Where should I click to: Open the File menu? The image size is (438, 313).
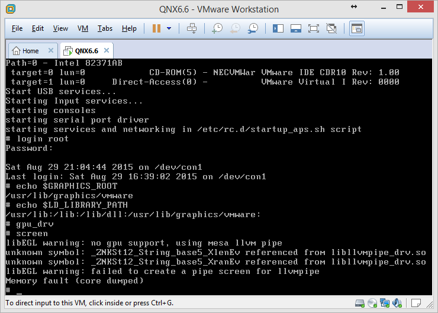point(17,28)
